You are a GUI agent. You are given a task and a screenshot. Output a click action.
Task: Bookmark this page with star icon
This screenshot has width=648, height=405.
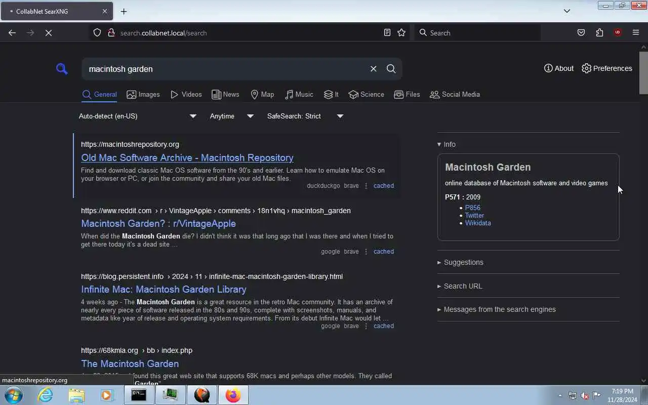coord(401,33)
